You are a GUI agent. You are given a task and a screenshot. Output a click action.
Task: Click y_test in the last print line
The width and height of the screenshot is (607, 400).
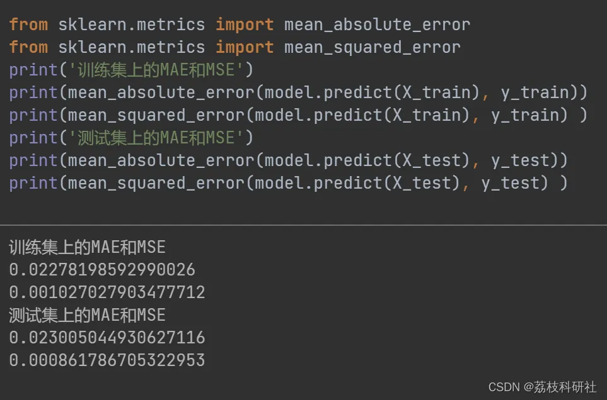pyautogui.click(x=514, y=183)
